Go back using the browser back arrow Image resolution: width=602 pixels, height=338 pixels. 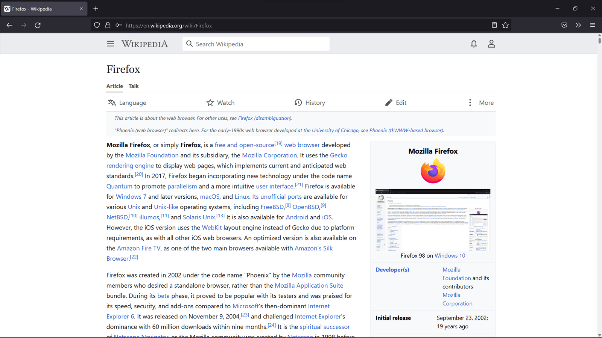tap(9, 25)
